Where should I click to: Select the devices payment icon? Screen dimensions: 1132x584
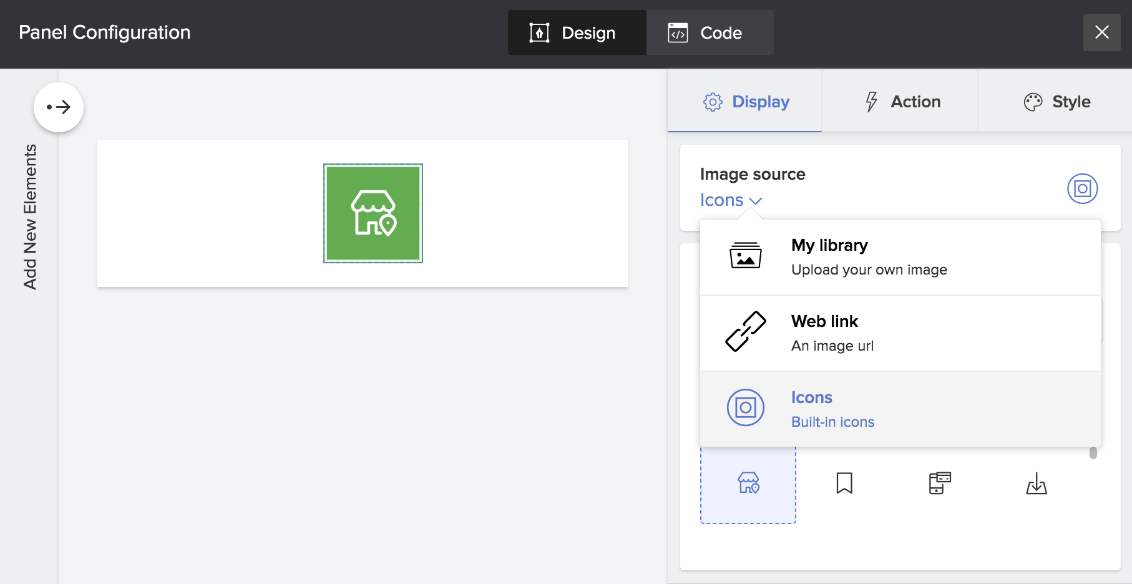940,483
